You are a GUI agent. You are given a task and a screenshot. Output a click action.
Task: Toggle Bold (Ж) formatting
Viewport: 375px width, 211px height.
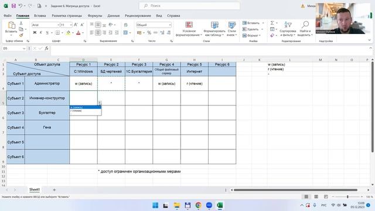pyautogui.click(x=35, y=33)
